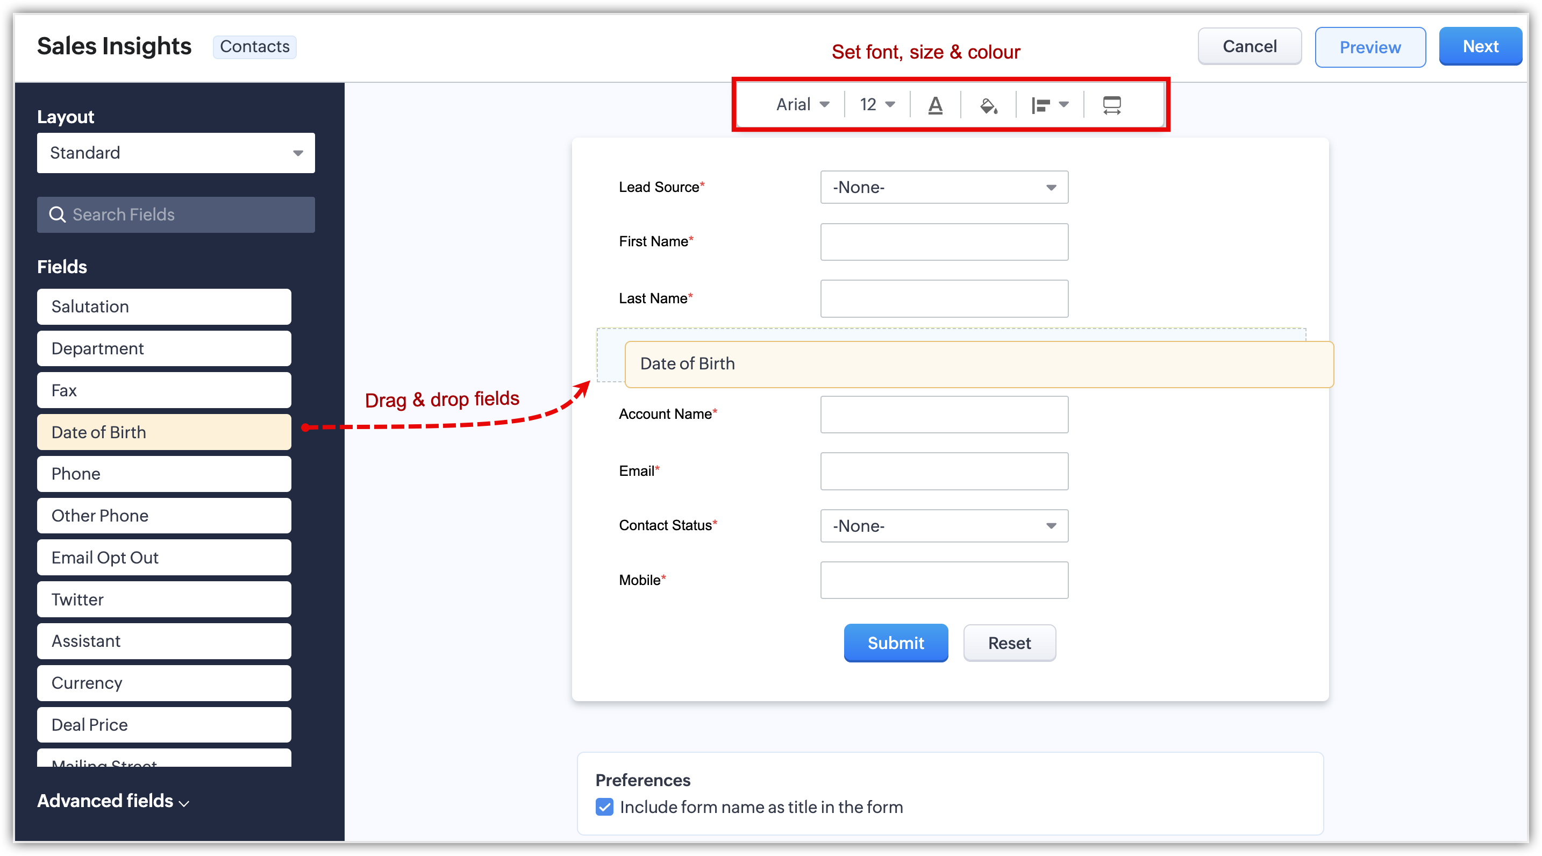Screen dimensions: 1542x856
Task: Open the Arial font dropdown
Action: pyautogui.click(x=802, y=105)
